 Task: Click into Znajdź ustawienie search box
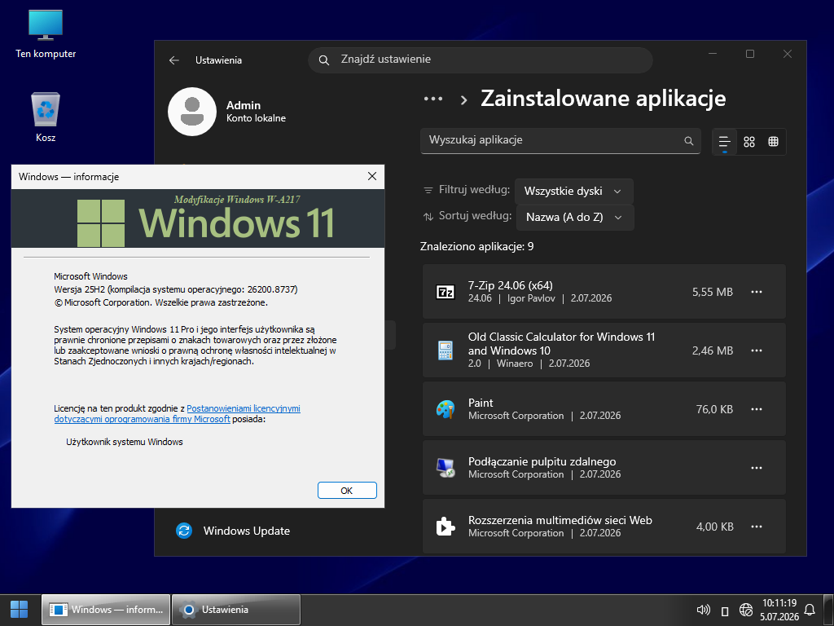(481, 60)
